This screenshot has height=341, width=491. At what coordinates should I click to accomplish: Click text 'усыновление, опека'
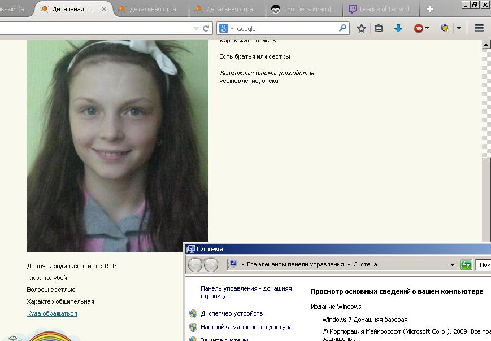tap(249, 81)
